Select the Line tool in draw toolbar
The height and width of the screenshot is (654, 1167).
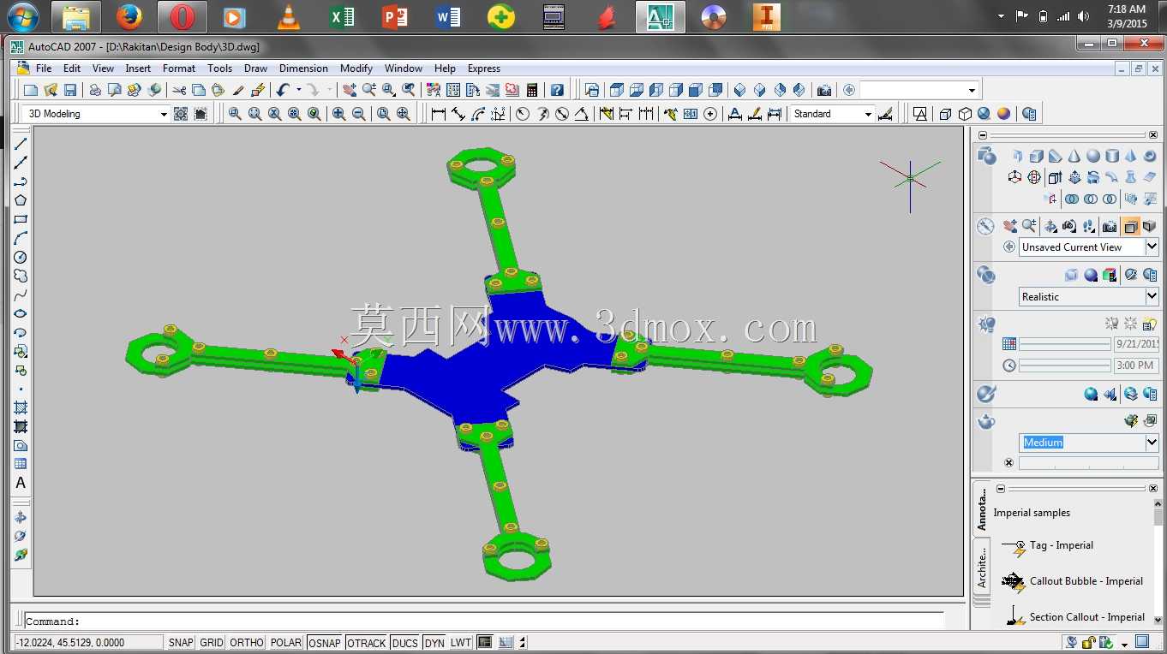click(21, 144)
